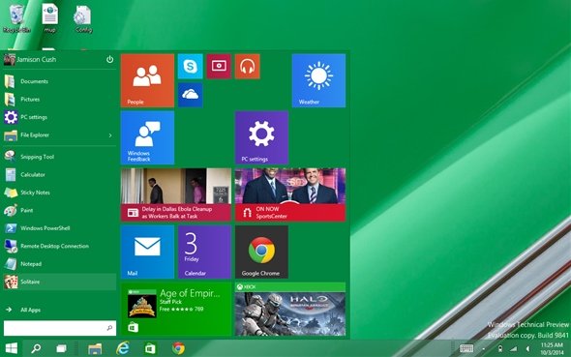Launch Skype from the small tile

(190, 66)
